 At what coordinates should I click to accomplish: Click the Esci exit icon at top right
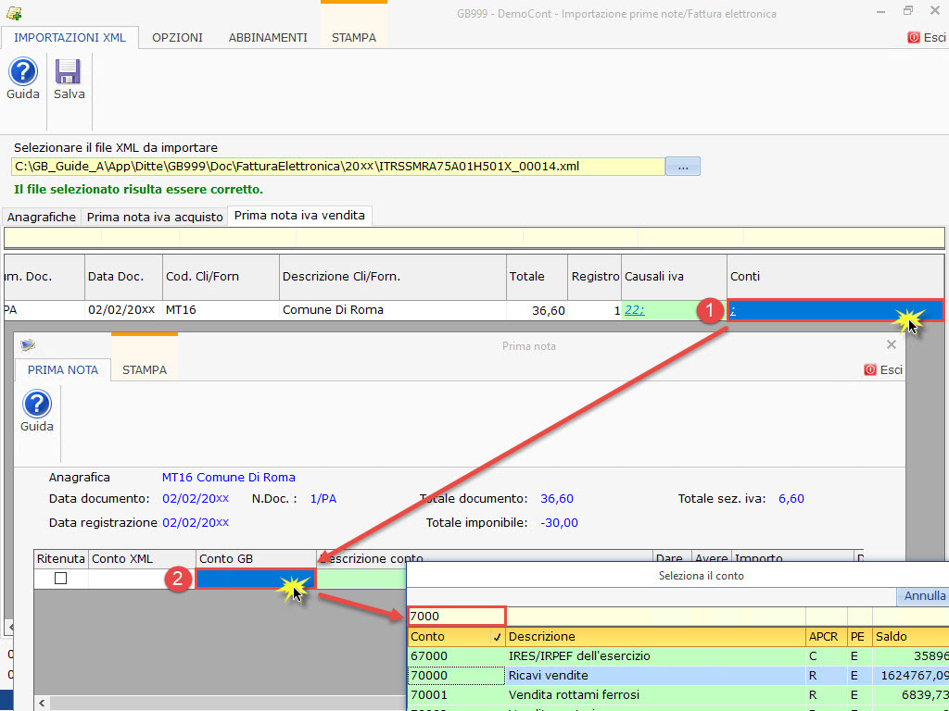pyautogui.click(x=926, y=38)
